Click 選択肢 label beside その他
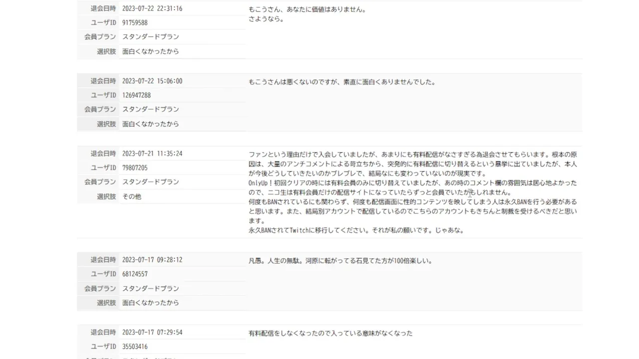This screenshot has width=639, height=359. [106, 196]
